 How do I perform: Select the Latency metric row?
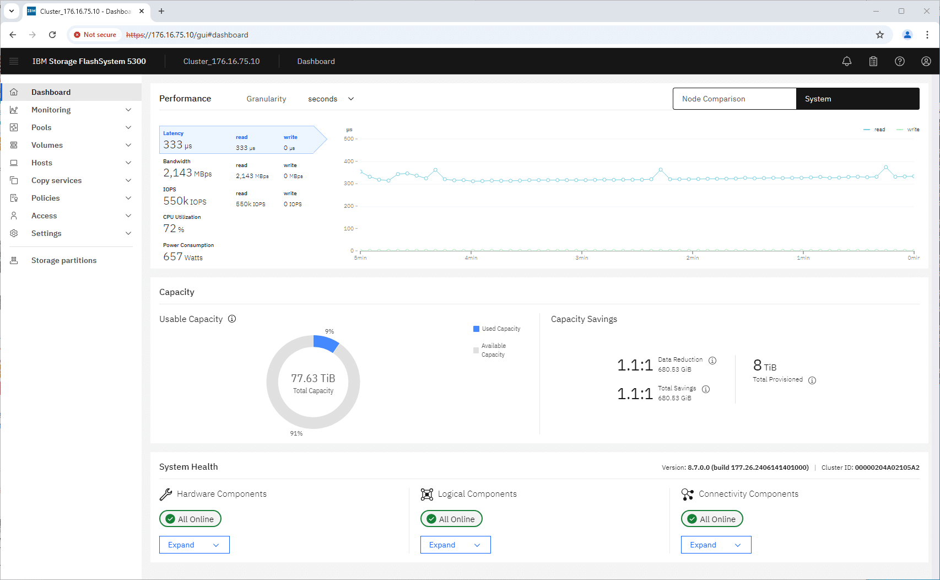coord(243,140)
